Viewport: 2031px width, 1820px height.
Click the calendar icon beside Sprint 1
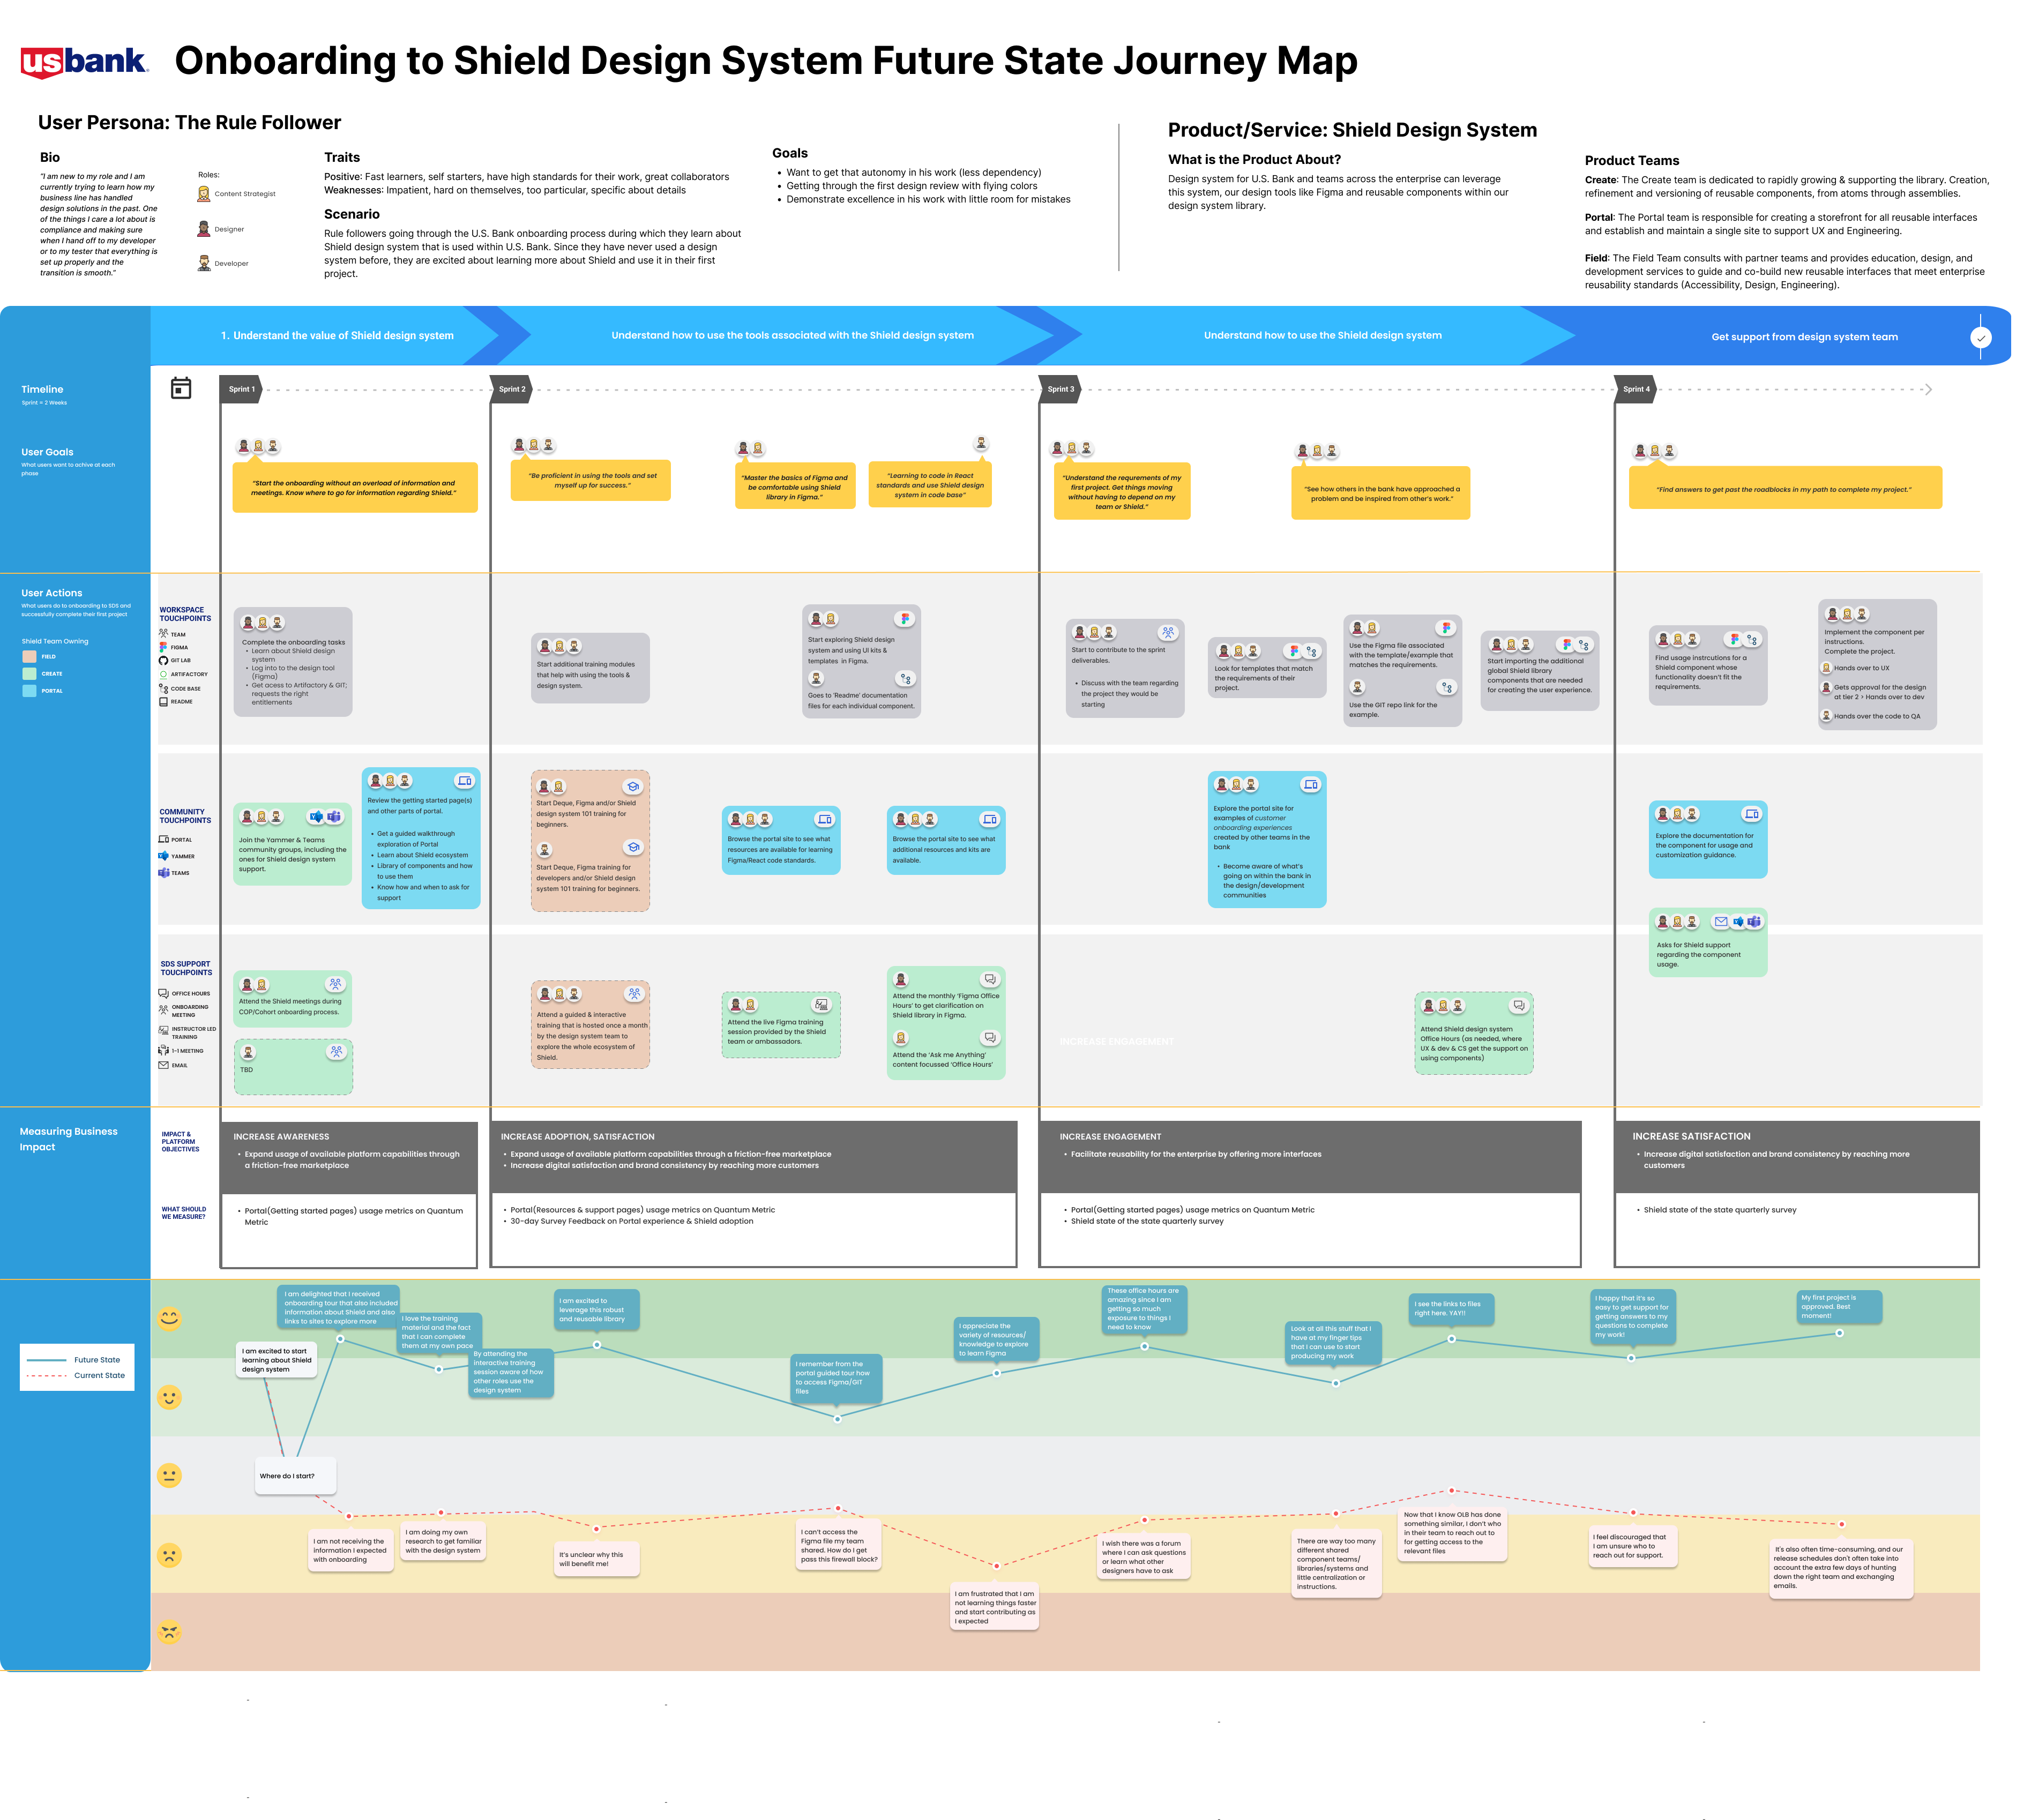[x=181, y=388]
